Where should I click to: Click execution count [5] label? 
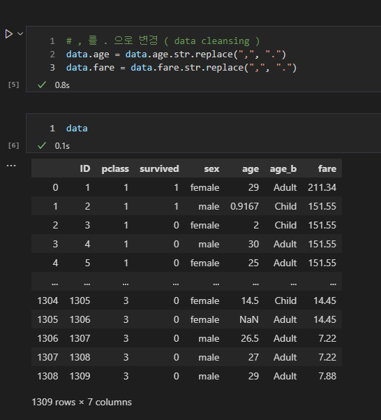click(x=13, y=85)
